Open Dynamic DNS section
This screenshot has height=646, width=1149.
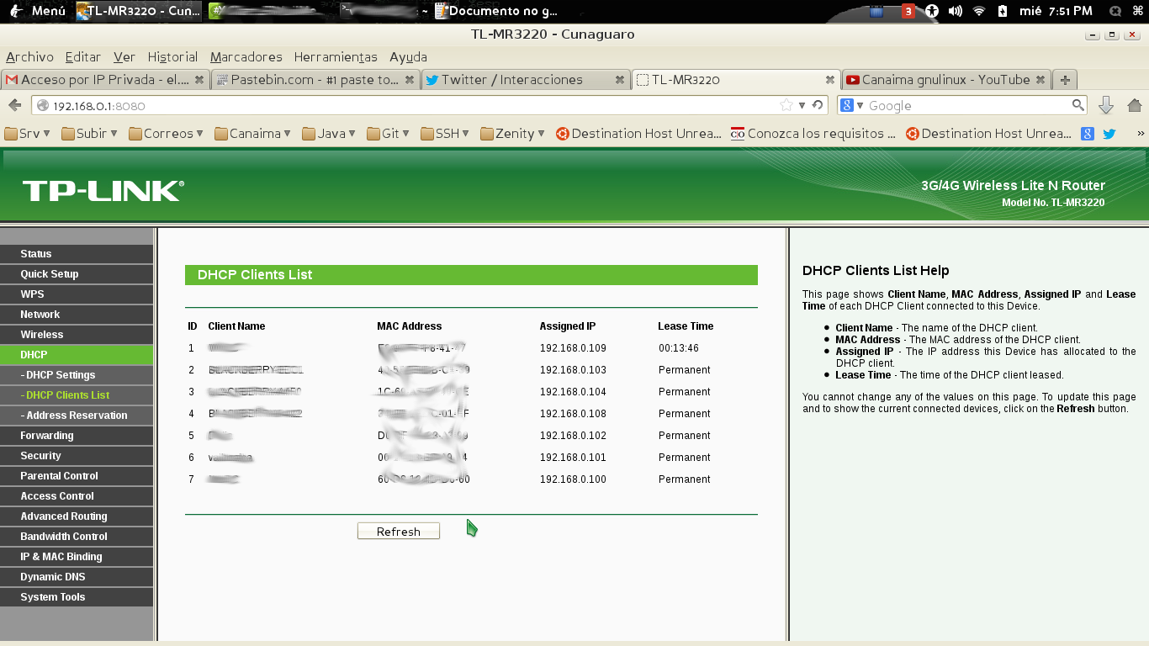tap(77, 577)
